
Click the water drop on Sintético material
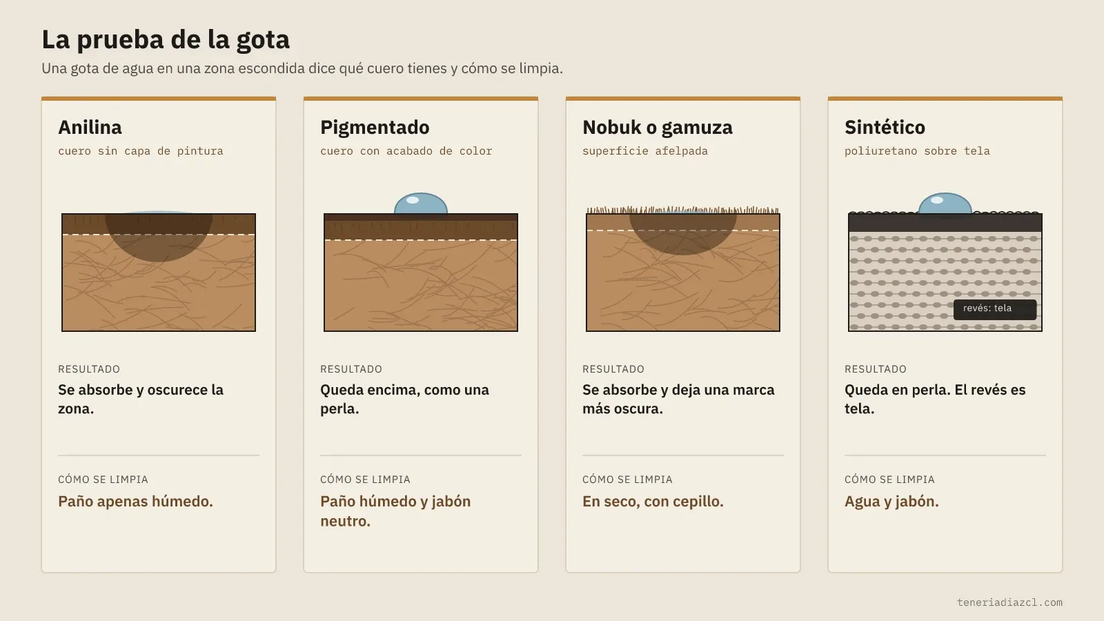coord(945,204)
